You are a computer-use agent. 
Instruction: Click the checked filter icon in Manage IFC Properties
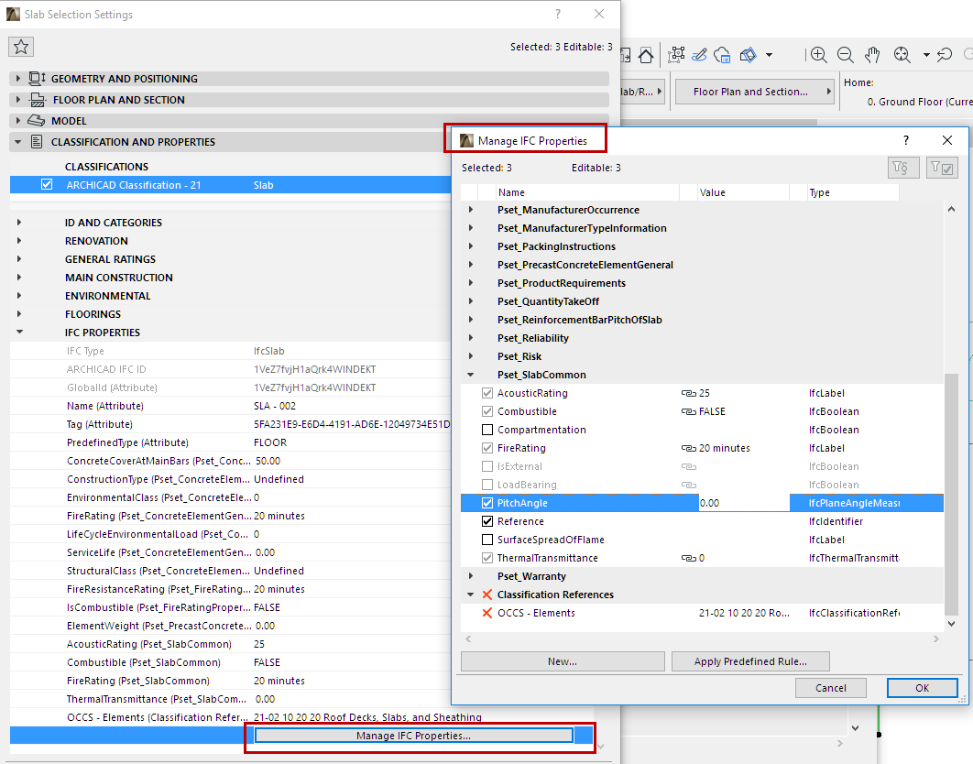pos(942,168)
